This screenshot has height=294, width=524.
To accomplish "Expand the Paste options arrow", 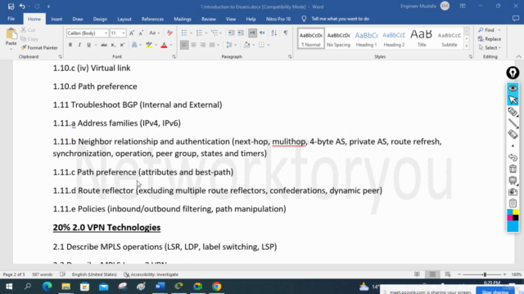I will click(x=11, y=49).
